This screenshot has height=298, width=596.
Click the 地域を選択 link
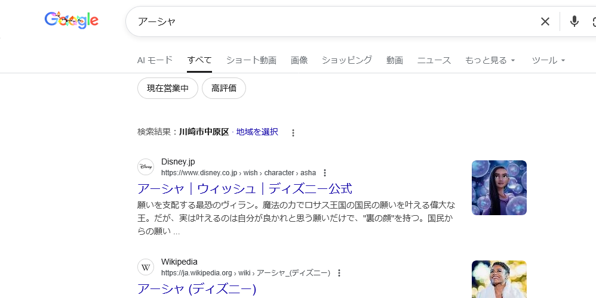[x=257, y=132]
